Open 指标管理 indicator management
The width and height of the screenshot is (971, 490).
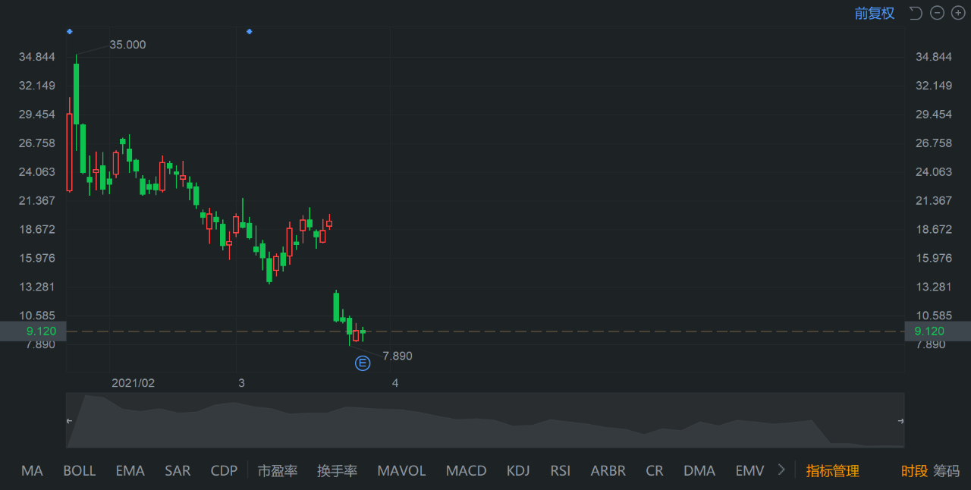[x=832, y=471]
